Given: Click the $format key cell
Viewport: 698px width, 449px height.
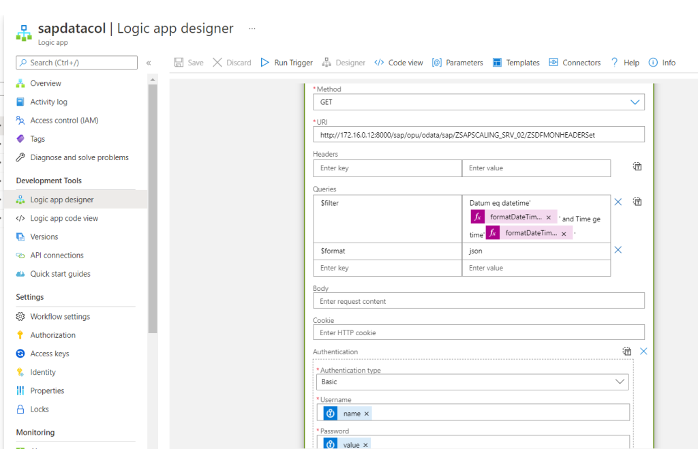Looking at the screenshot, I should (387, 251).
